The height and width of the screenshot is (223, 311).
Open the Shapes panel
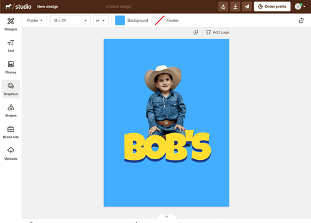(11, 111)
